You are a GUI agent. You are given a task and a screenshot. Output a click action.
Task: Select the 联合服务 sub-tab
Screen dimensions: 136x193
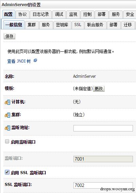[x=95, y=25]
